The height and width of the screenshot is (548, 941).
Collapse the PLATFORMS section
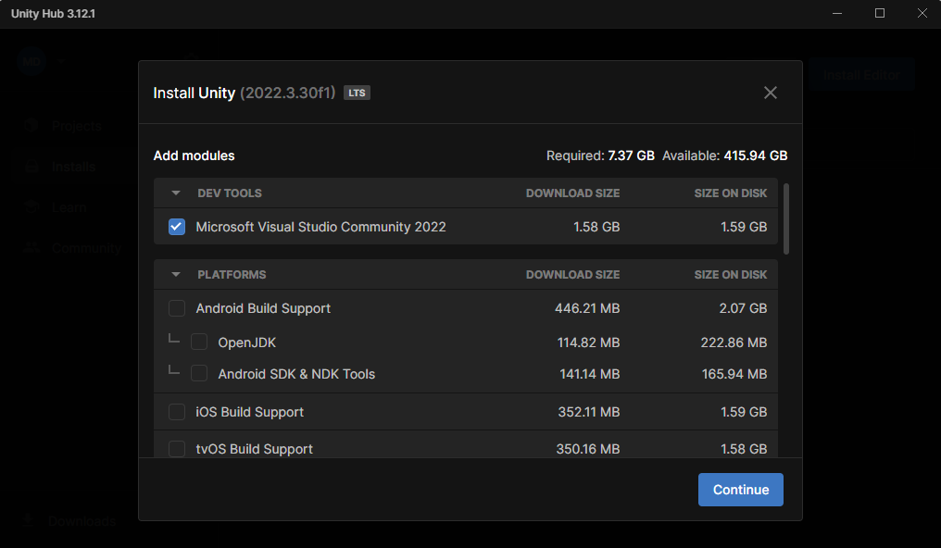tap(175, 275)
